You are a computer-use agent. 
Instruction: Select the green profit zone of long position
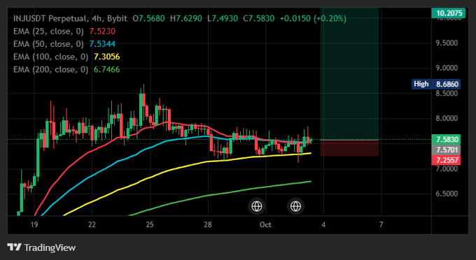[x=349, y=73]
